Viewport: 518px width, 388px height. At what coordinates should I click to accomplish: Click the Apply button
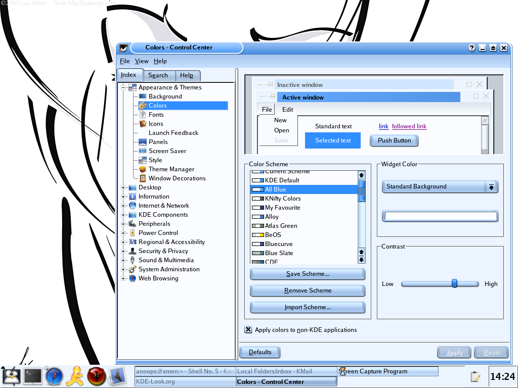pyautogui.click(x=455, y=352)
